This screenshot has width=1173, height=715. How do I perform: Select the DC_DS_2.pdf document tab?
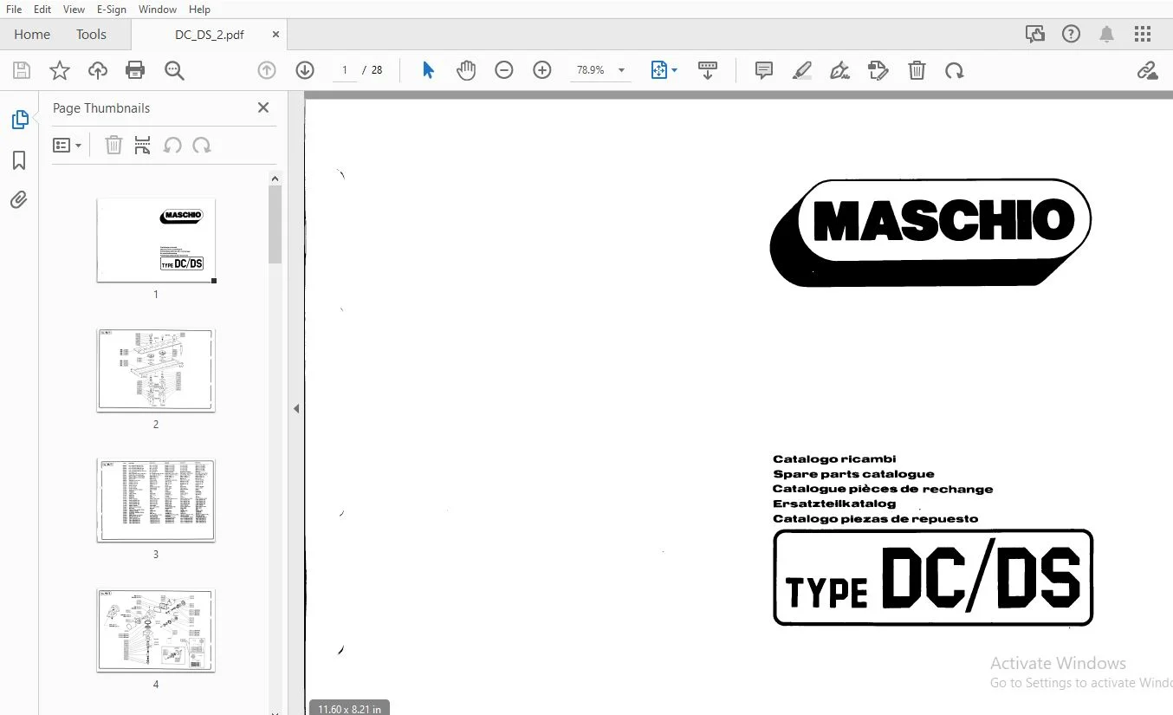click(210, 35)
